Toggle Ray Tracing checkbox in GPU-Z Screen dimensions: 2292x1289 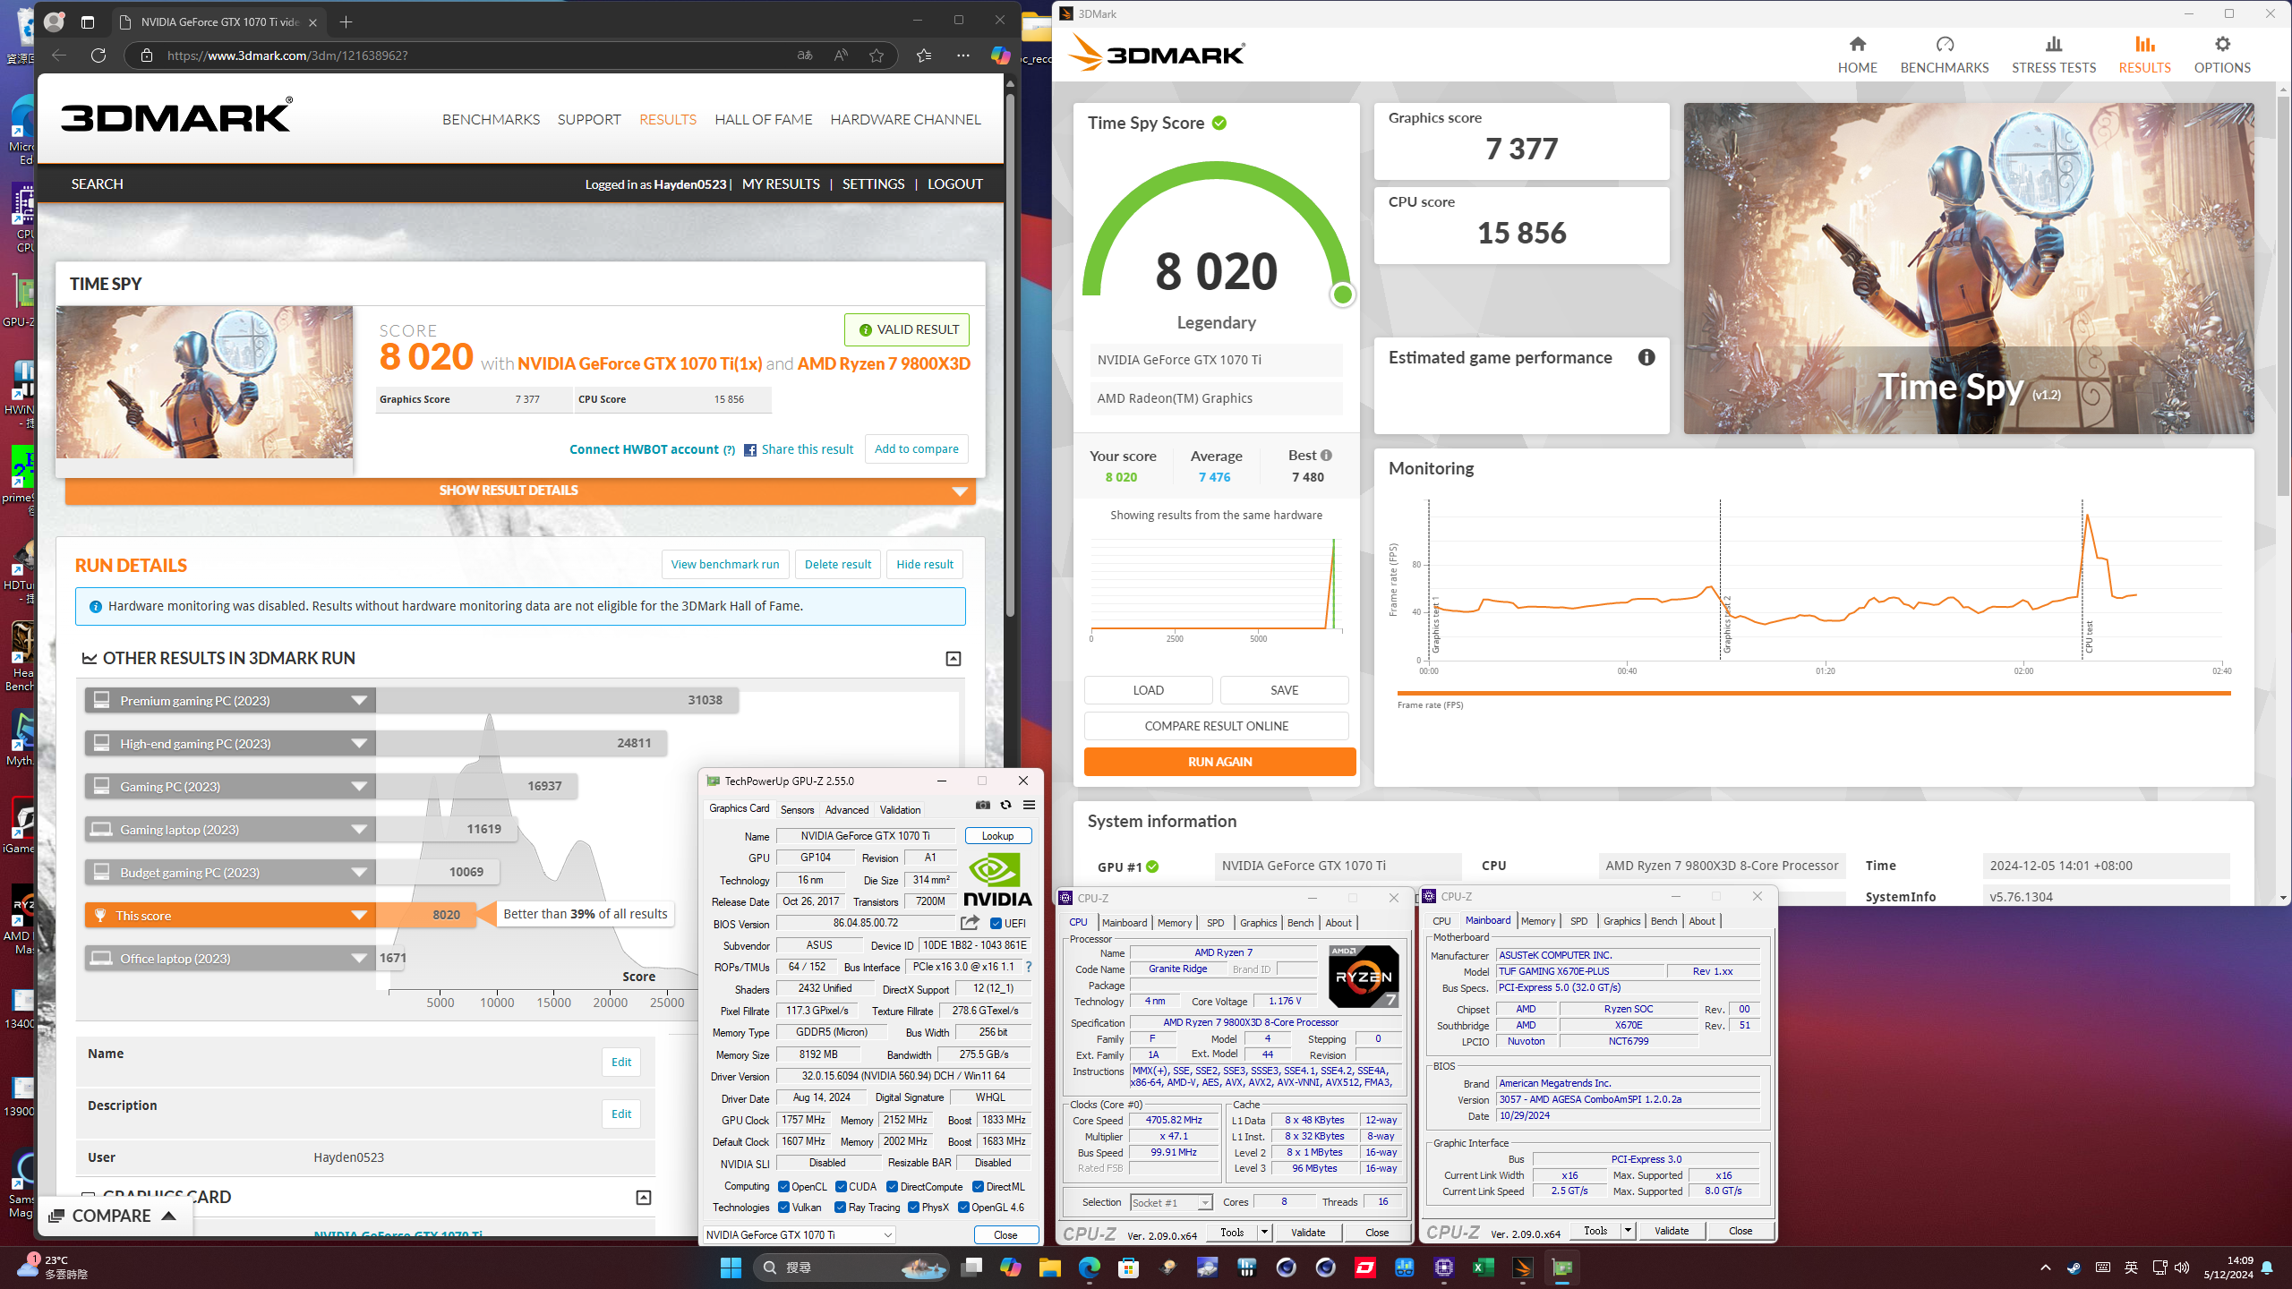coord(840,1208)
